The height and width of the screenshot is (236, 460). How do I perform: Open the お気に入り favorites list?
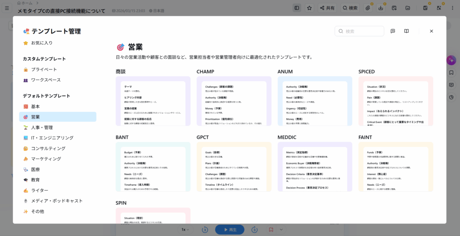click(58, 43)
